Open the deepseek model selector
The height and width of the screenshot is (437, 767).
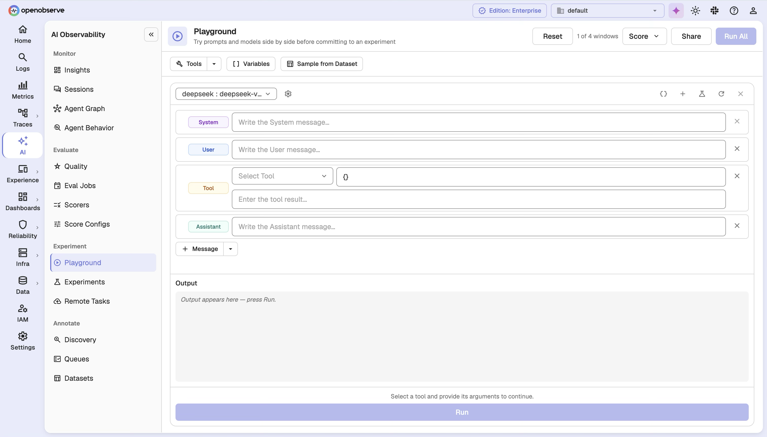coord(226,94)
